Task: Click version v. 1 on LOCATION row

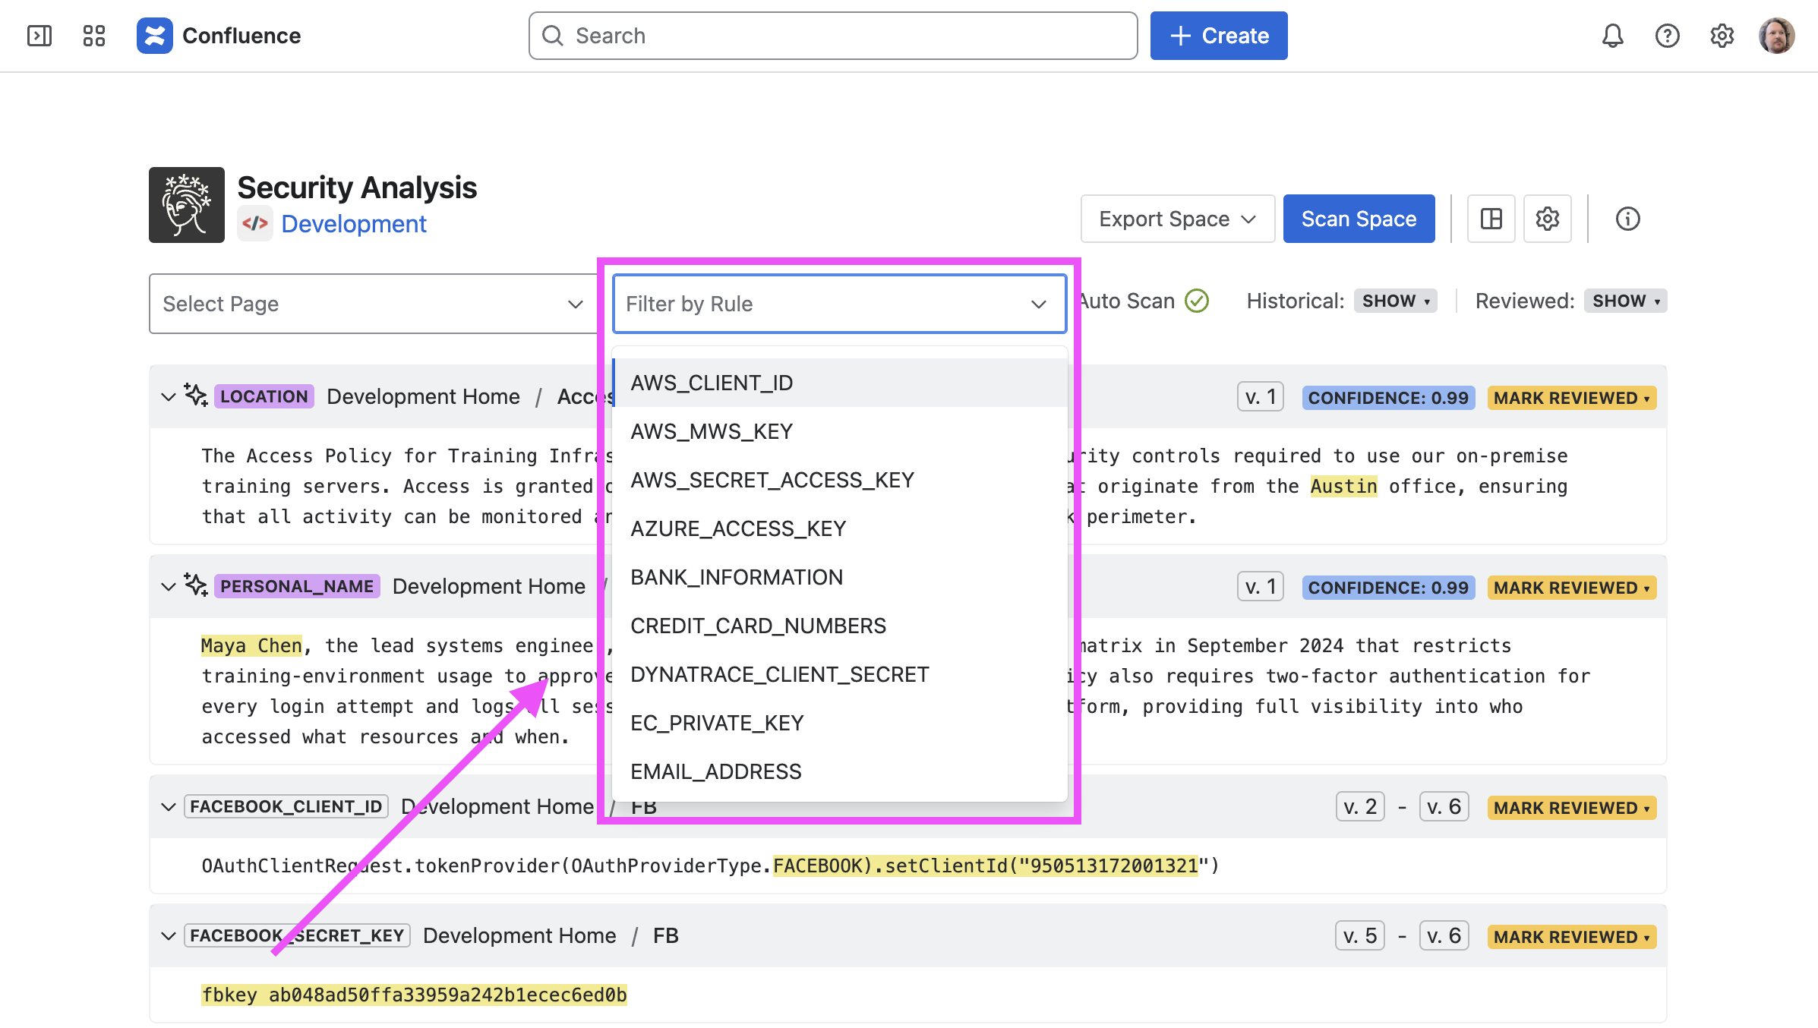Action: pyautogui.click(x=1261, y=396)
